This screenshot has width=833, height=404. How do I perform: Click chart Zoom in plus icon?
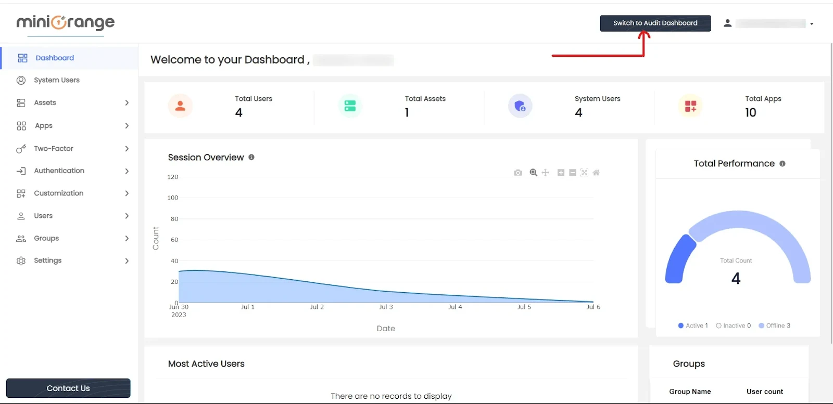pyautogui.click(x=561, y=173)
